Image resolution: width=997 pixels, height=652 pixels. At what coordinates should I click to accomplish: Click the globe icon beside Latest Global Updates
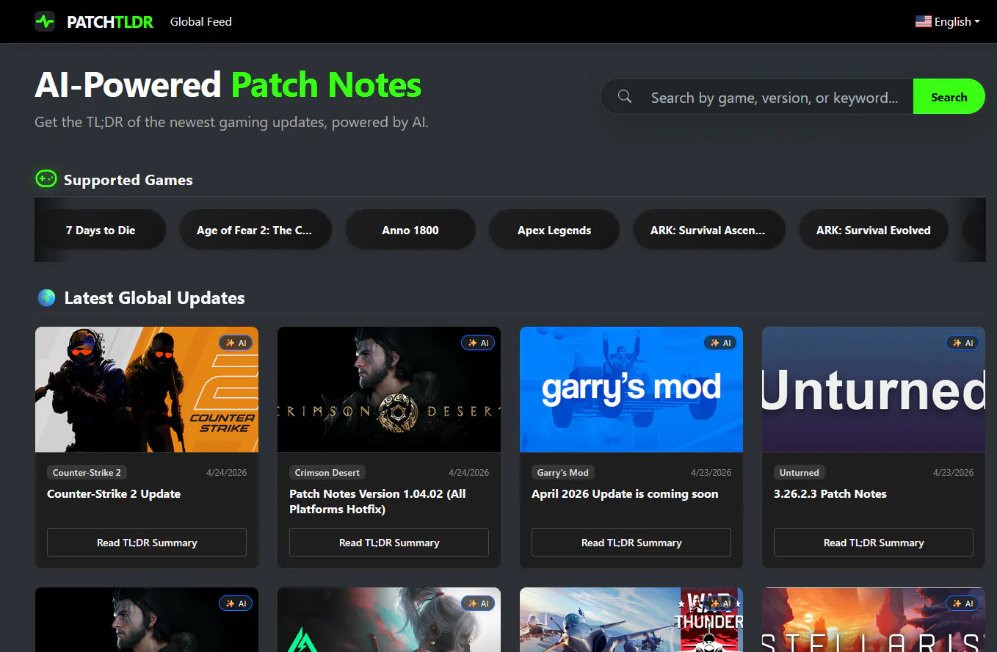tap(46, 297)
